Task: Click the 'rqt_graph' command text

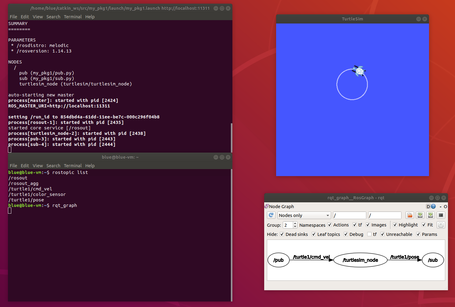Action: pos(65,205)
